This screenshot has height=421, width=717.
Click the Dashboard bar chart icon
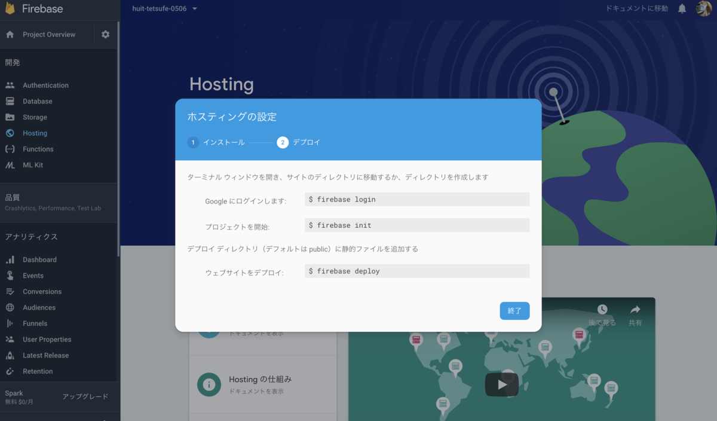10,260
